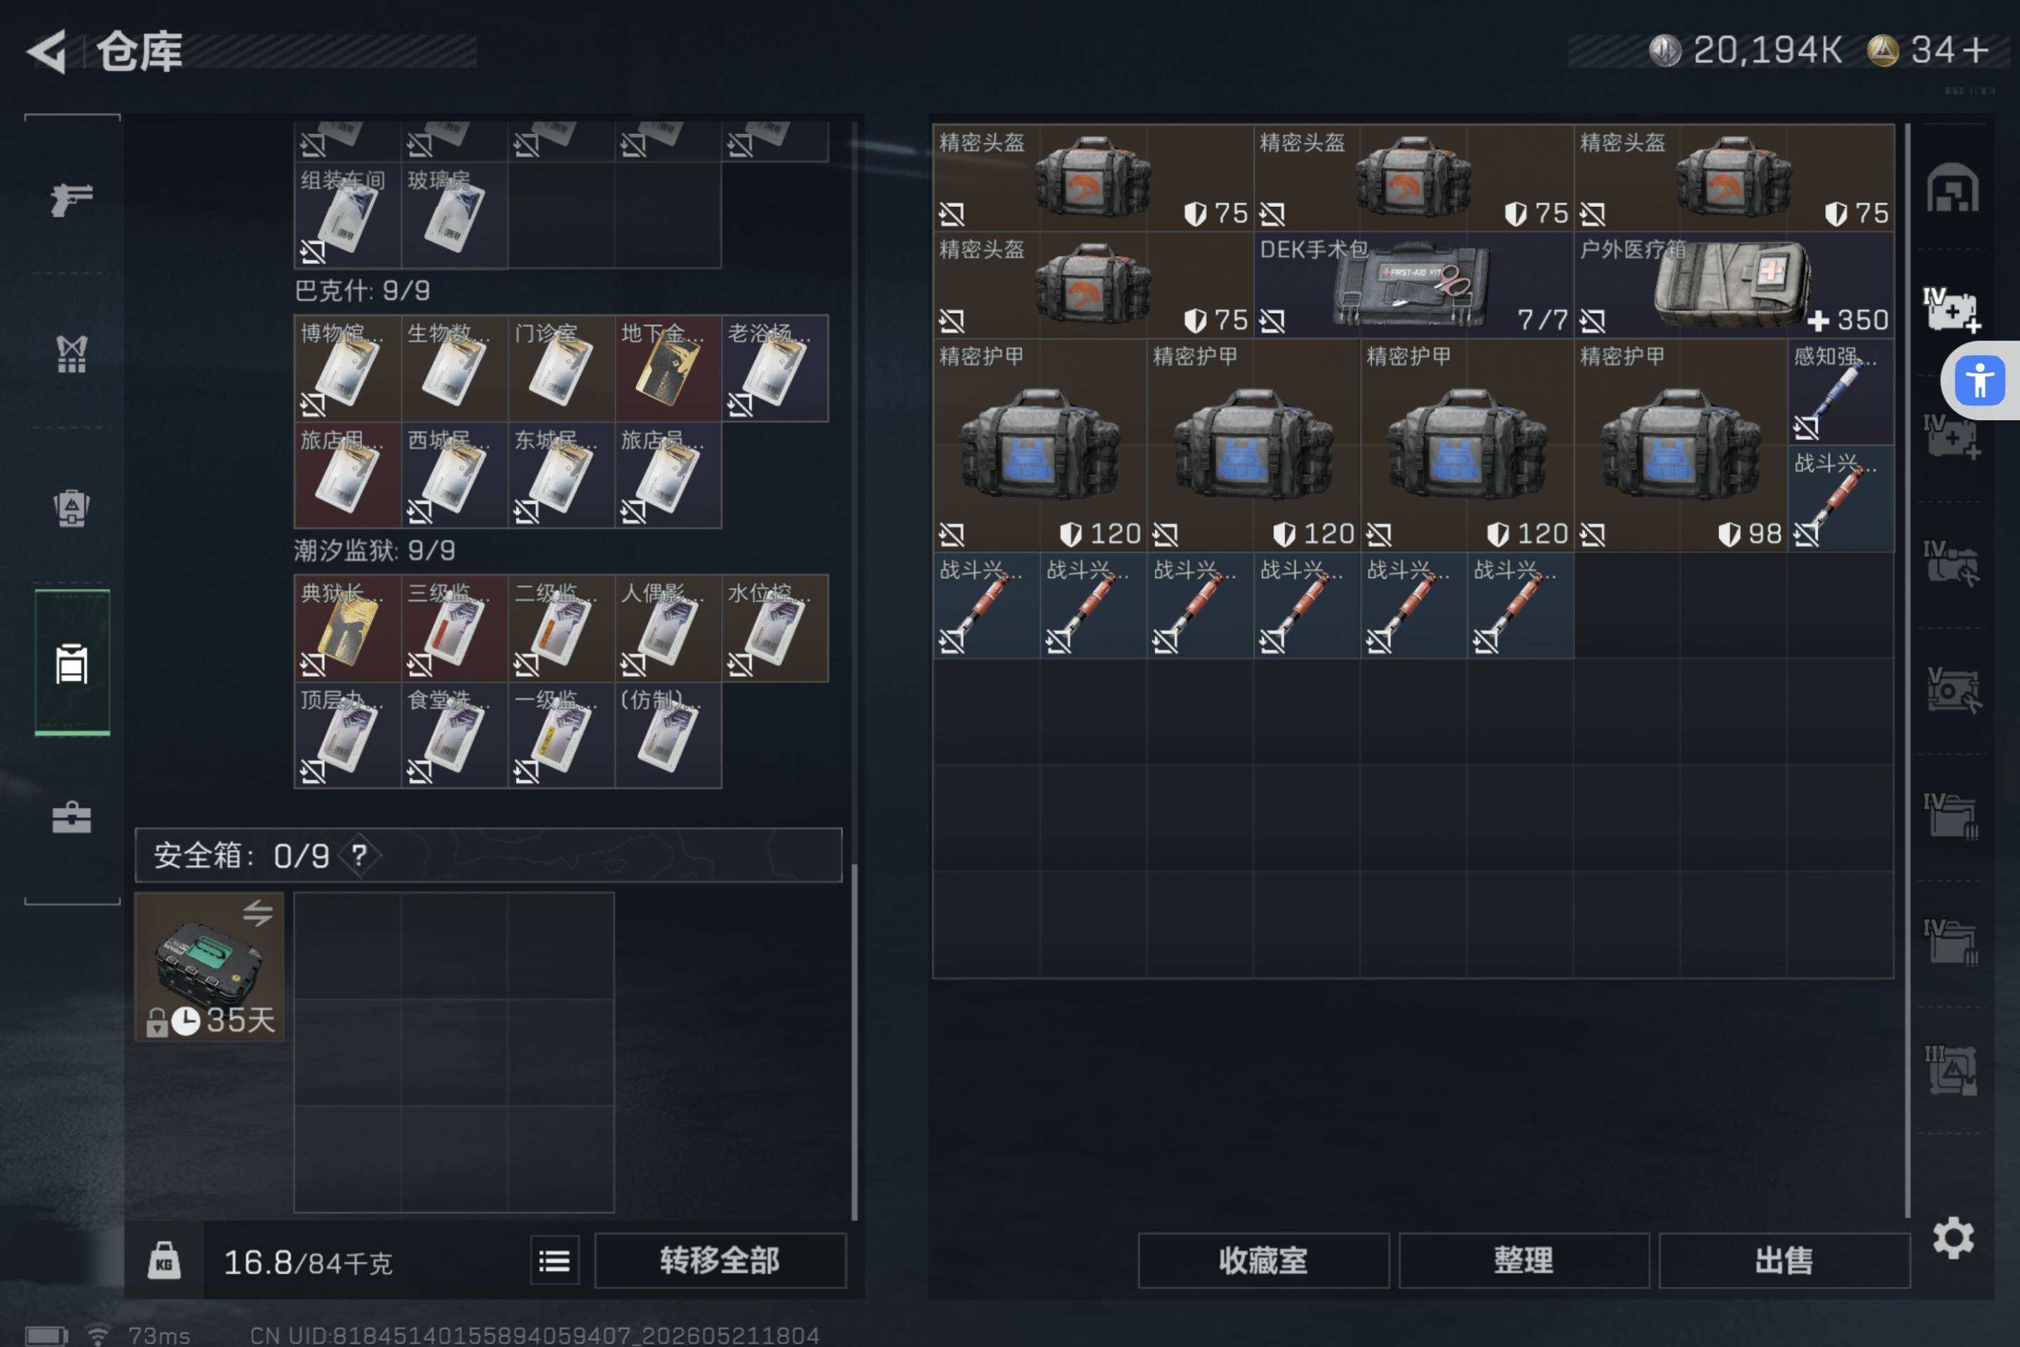Select the bright IV medical case icon

(x=1952, y=310)
